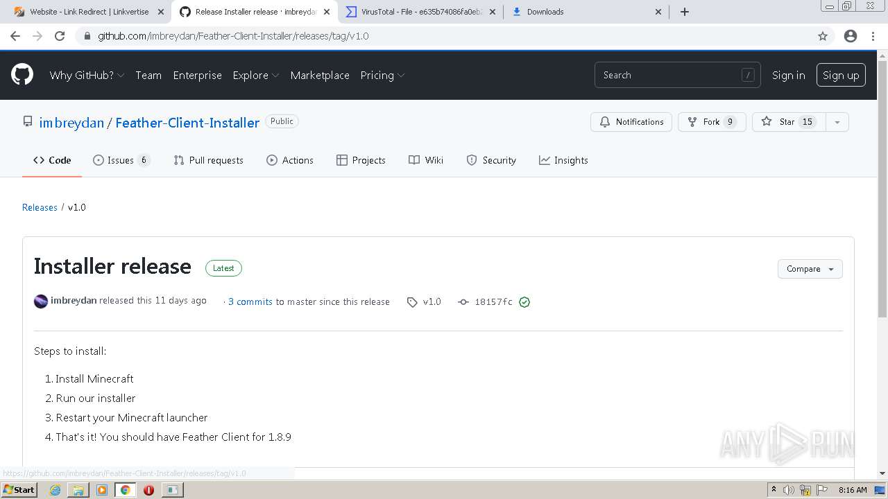The height and width of the screenshot is (499, 888).
Task: Expand the Explore dropdown menu
Action: [256, 75]
